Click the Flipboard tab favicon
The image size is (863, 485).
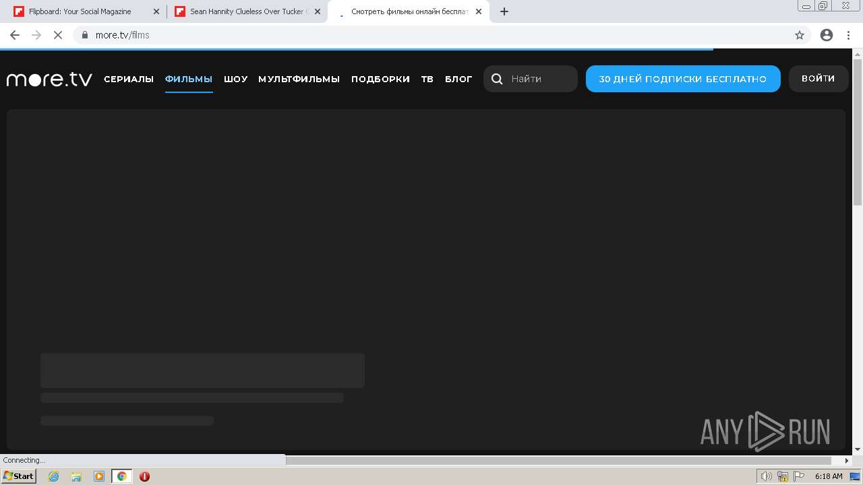[x=19, y=11]
